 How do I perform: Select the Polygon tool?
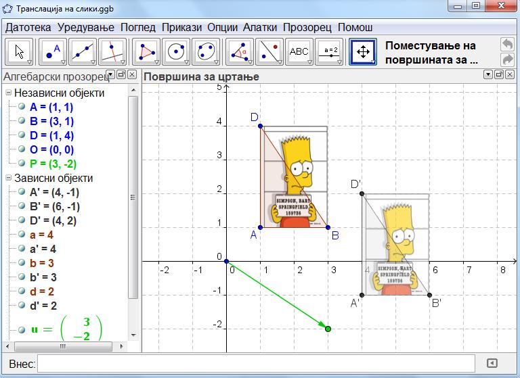point(146,51)
